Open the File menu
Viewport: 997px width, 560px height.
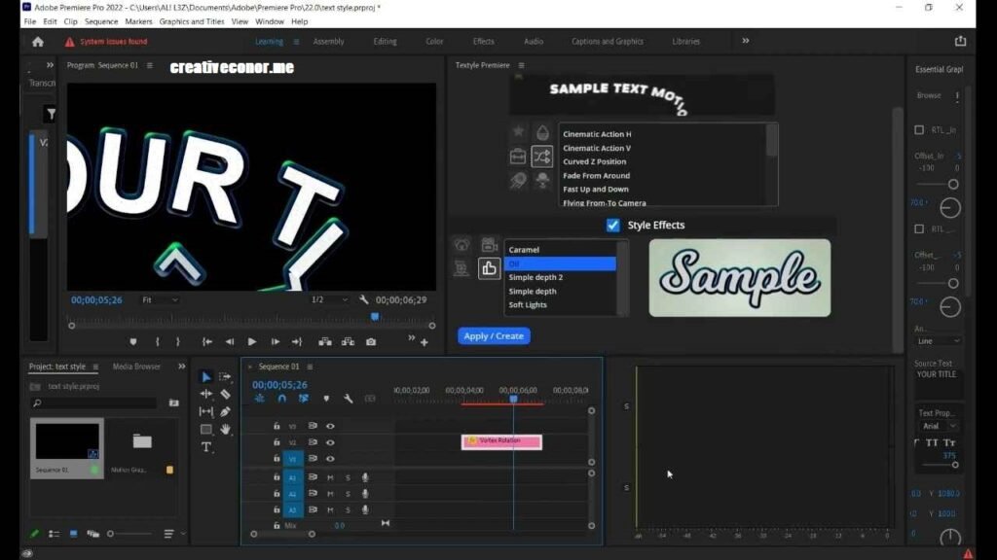(x=30, y=21)
